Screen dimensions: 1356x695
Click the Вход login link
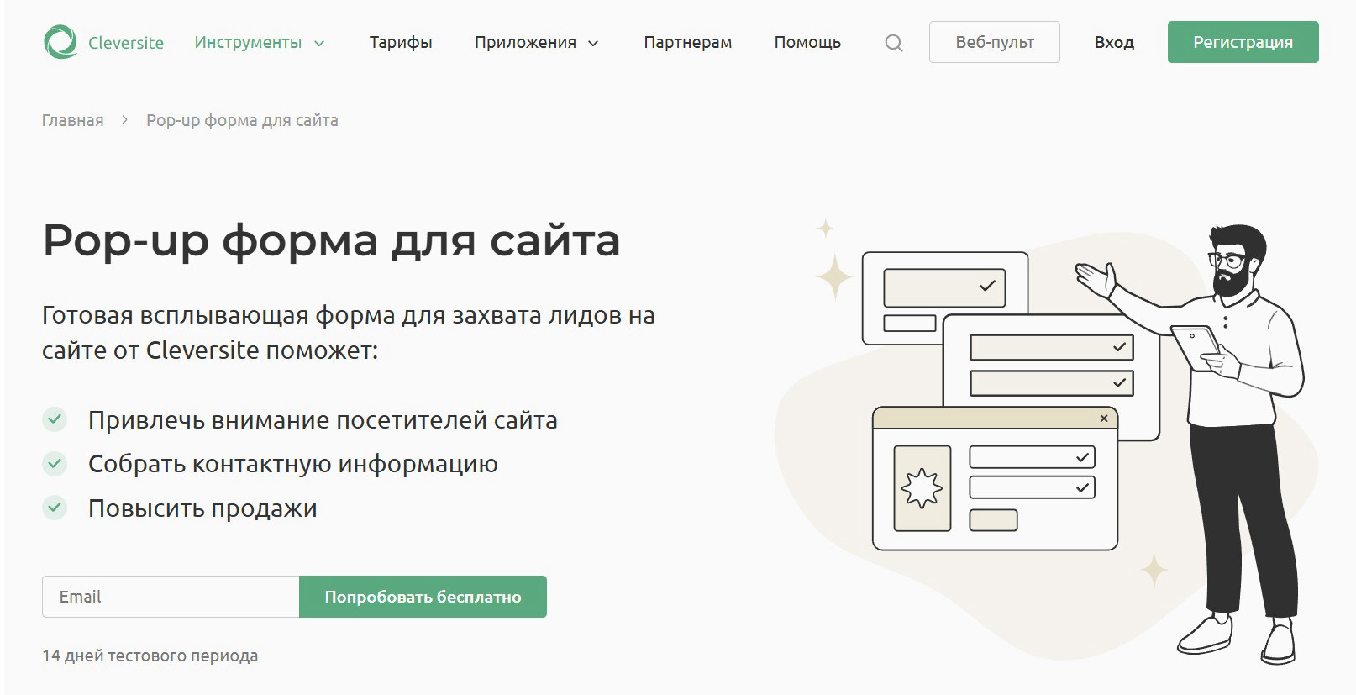point(1114,42)
